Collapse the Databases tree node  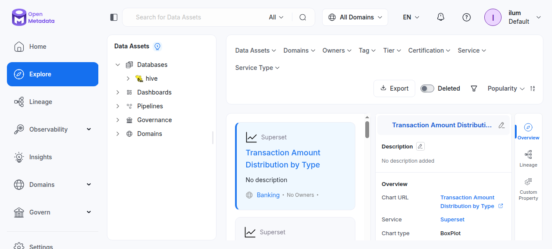pyautogui.click(x=118, y=65)
